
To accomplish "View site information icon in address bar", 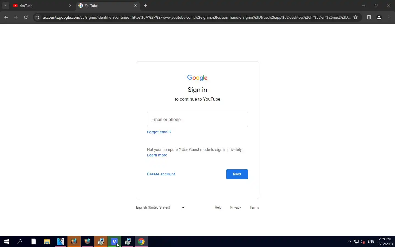I will coord(38,17).
